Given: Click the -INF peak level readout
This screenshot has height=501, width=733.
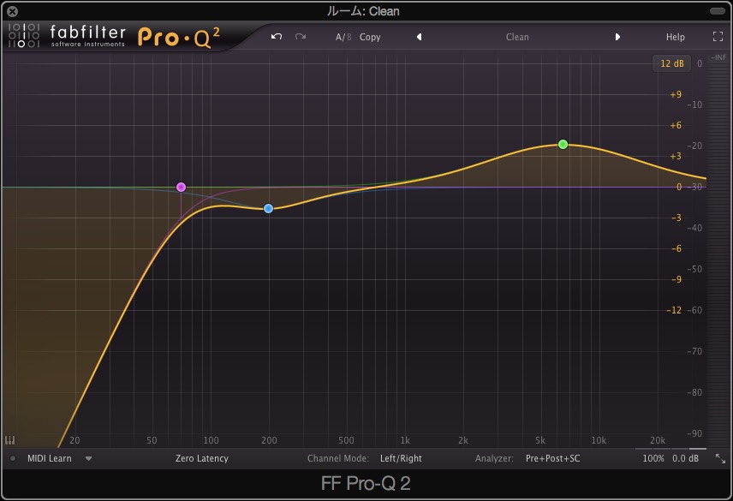Looking at the screenshot, I should click(718, 57).
